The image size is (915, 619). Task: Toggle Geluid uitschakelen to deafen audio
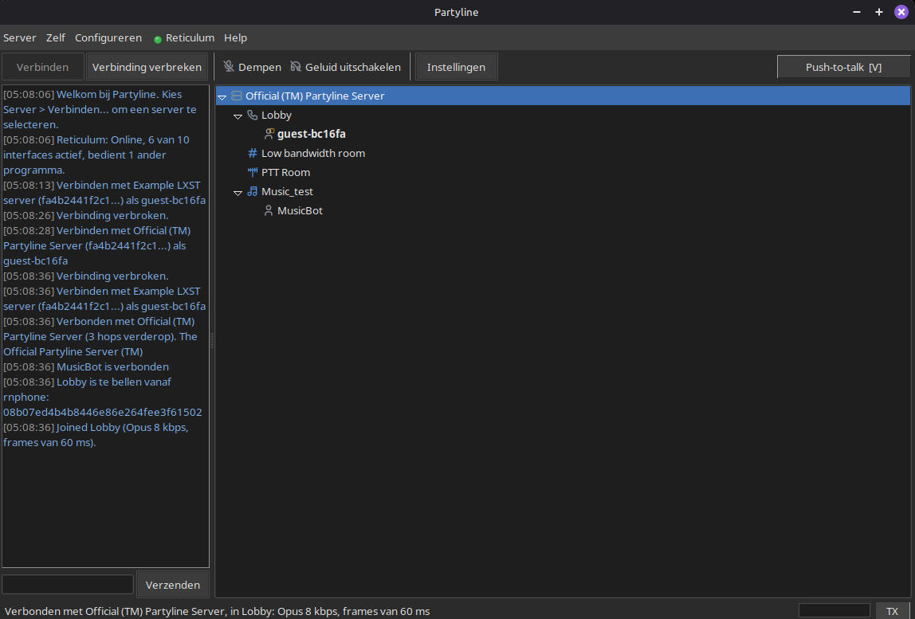(x=345, y=67)
